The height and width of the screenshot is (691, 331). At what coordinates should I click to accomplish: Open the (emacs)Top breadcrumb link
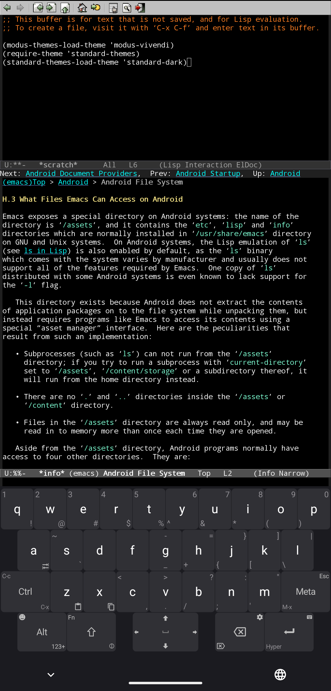[24, 182]
